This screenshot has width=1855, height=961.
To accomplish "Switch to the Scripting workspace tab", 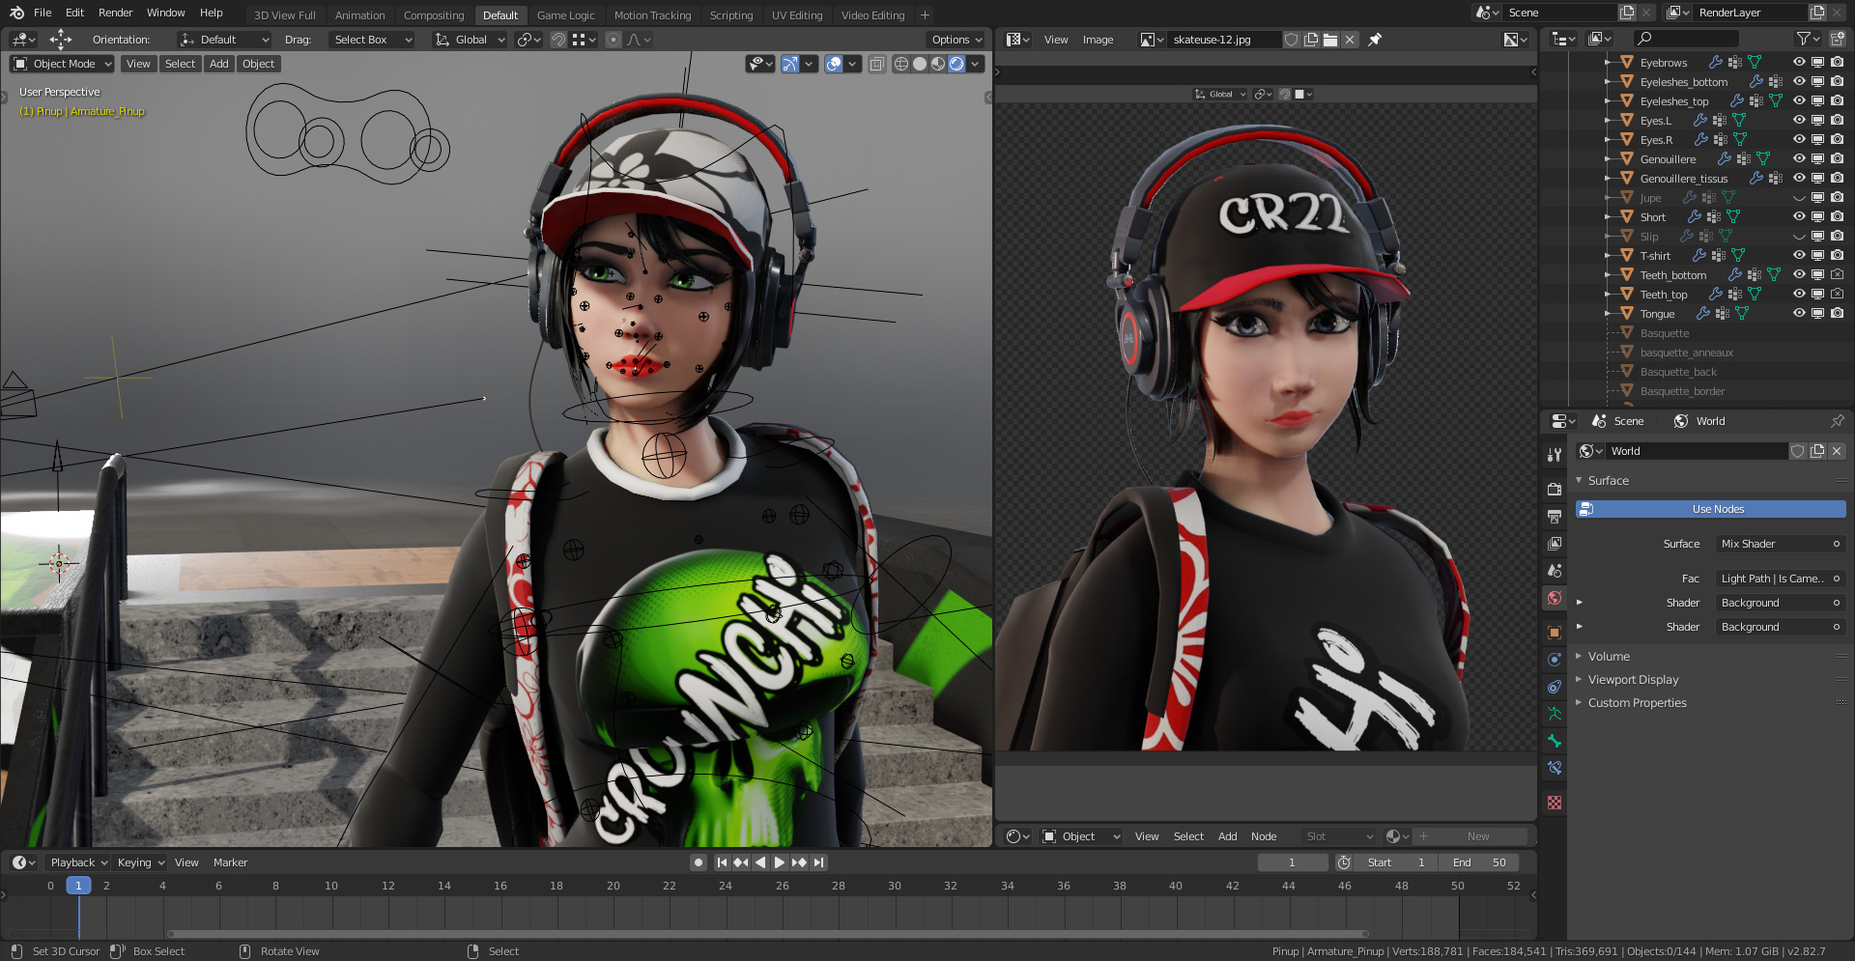I will pyautogui.click(x=731, y=15).
